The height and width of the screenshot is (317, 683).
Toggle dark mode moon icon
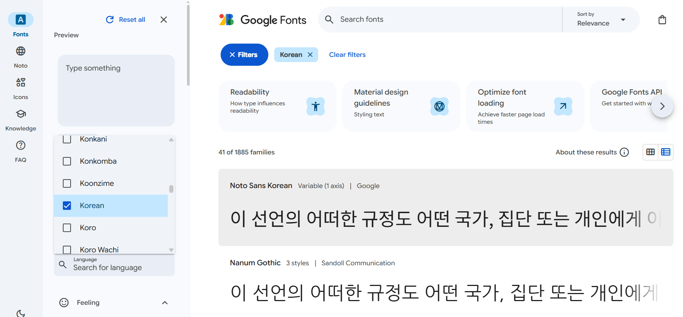21,313
